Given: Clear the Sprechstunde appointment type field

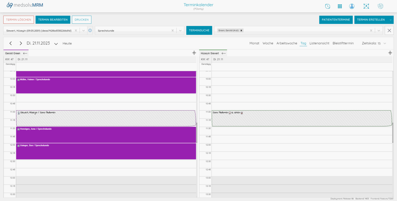Looking at the screenshot, I should click(x=172, y=30).
